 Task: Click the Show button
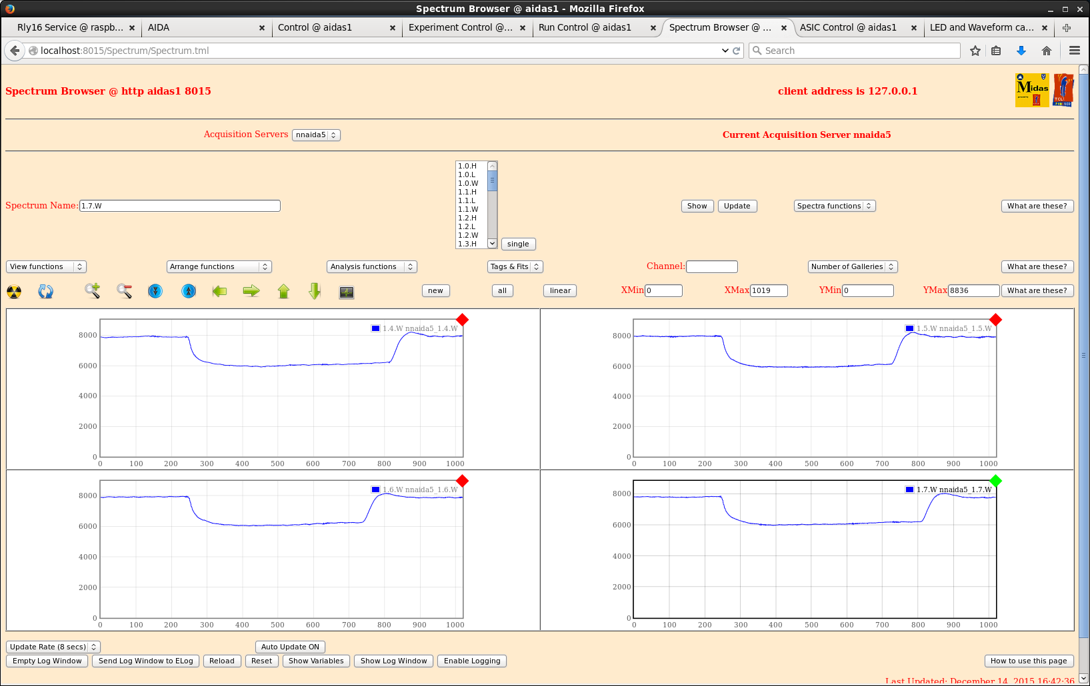[697, 206]
